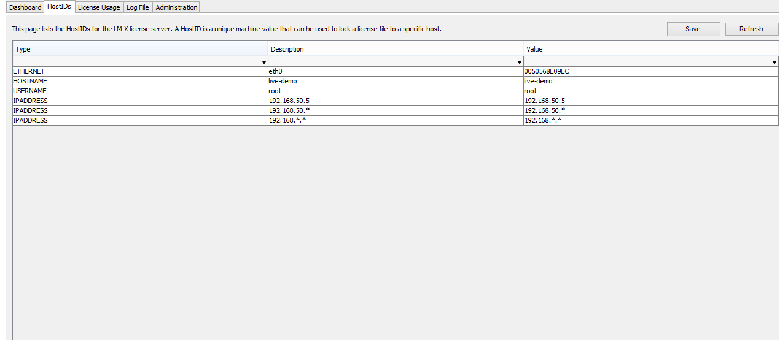Click the Type filter input field
The height and width of the screenshot is (341, 780).
(137, 62)
